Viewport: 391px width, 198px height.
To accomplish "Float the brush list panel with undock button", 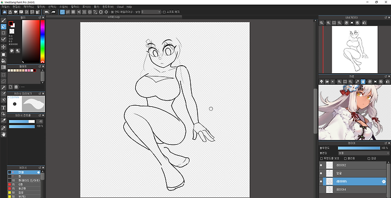I will click(x=40, y=168).
